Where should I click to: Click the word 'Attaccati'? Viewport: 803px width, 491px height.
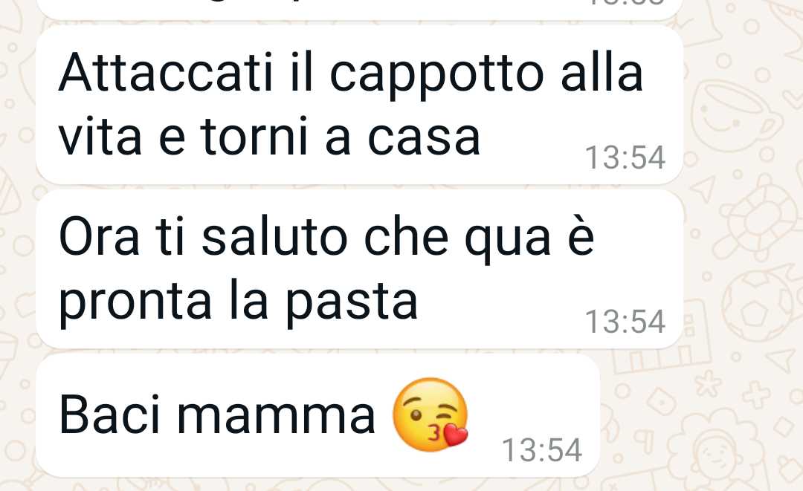point(165,71)
